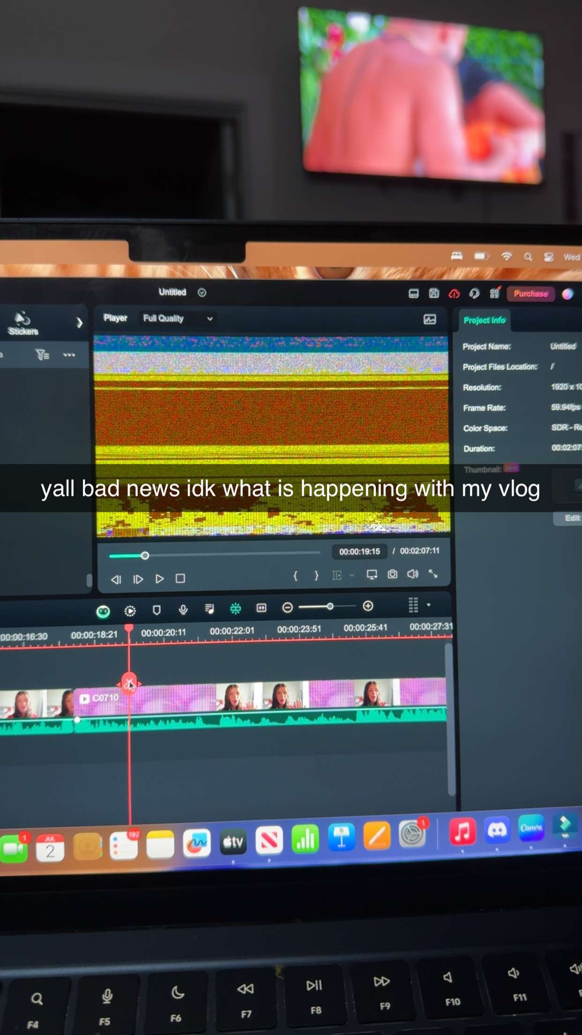
Task: Click the cloud upload icon
Action: pos(454,293)
